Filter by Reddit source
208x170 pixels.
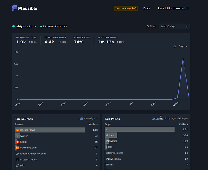tap(24, 142)
